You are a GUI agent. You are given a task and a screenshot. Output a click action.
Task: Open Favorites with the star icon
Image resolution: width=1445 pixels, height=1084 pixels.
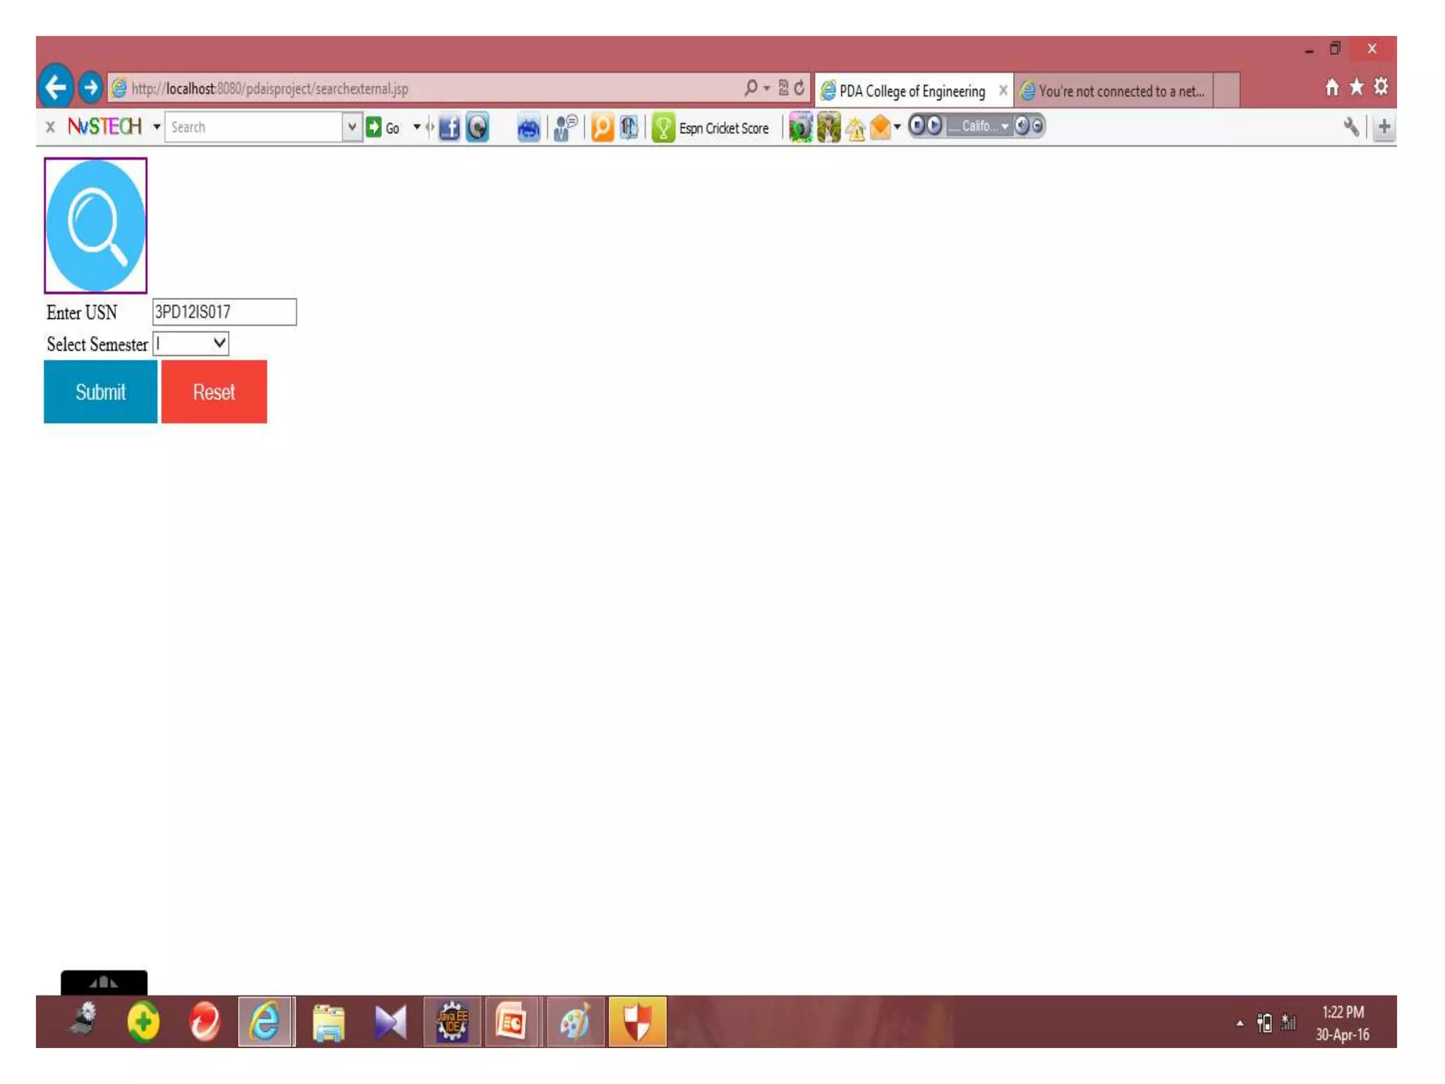[x=1356, y=88]
